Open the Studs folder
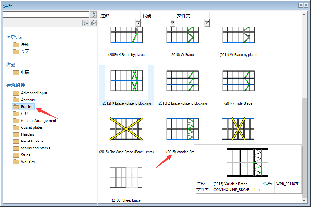 (21, 155)
